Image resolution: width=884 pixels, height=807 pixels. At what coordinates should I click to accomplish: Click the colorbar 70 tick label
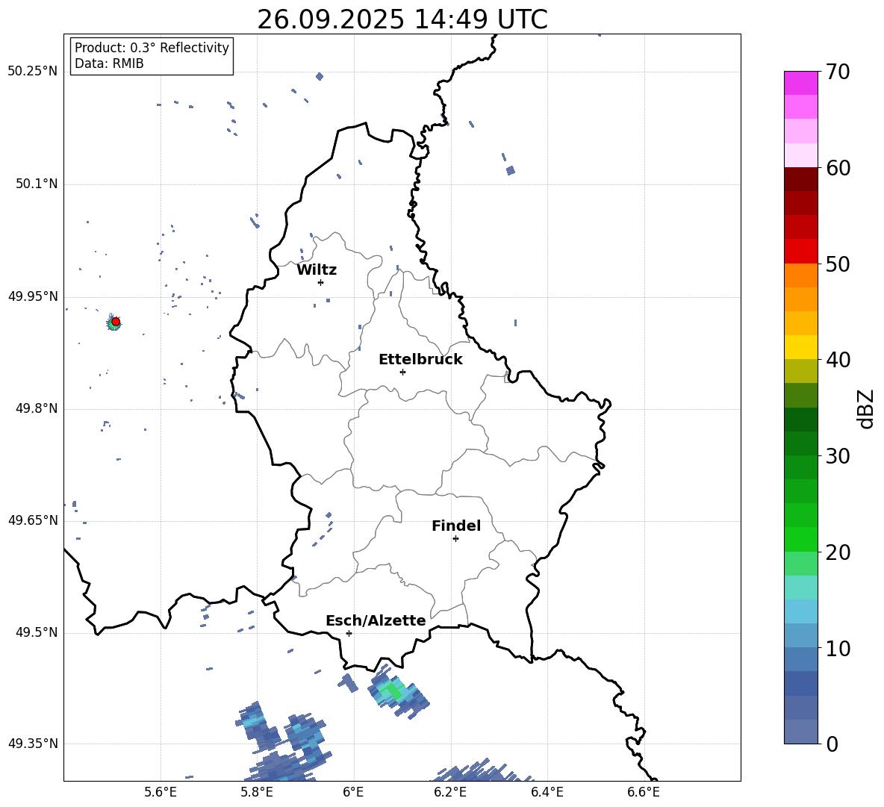(x=838, y=72)
